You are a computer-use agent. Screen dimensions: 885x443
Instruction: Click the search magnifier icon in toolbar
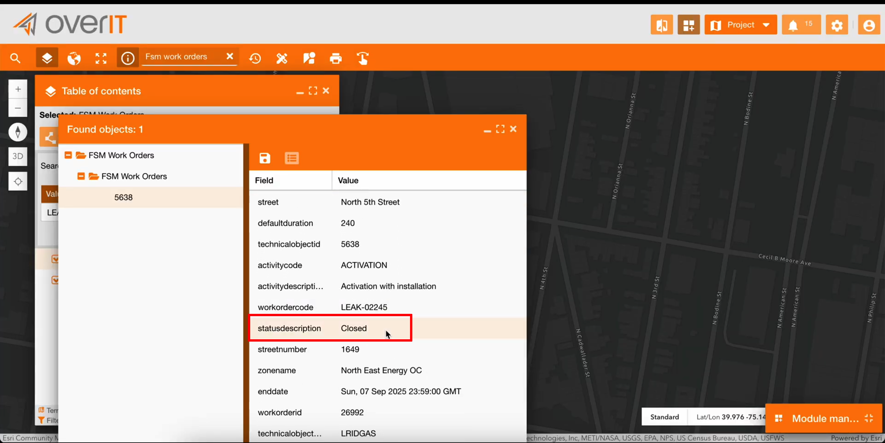coord(15,58)
